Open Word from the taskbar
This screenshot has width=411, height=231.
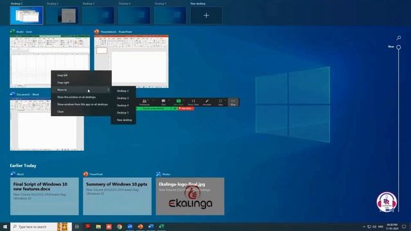tap(151, 227)
